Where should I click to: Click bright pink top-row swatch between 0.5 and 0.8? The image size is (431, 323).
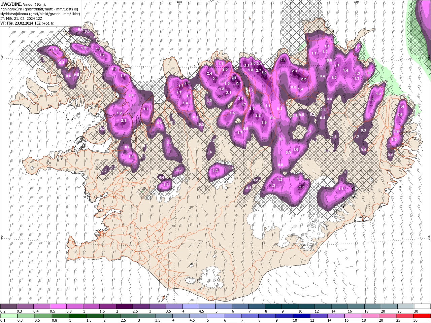(x=58, y=307)
